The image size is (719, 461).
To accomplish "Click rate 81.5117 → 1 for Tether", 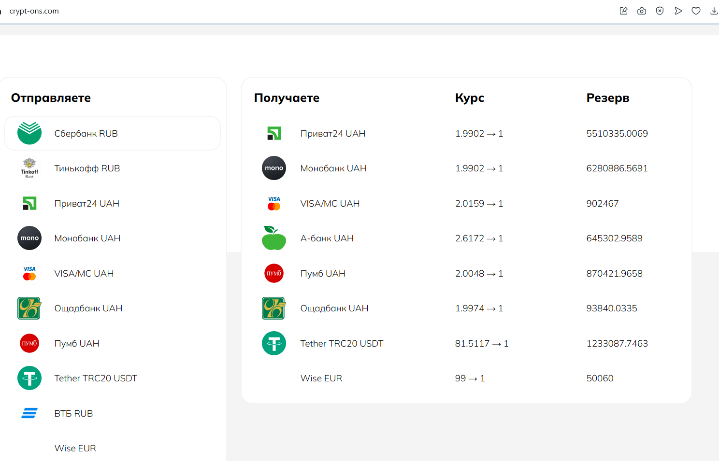I will [x=482, y=343].
